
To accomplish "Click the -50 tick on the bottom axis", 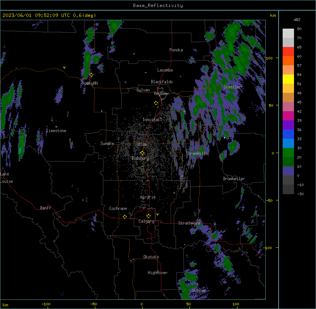I will tap(93, 304).
